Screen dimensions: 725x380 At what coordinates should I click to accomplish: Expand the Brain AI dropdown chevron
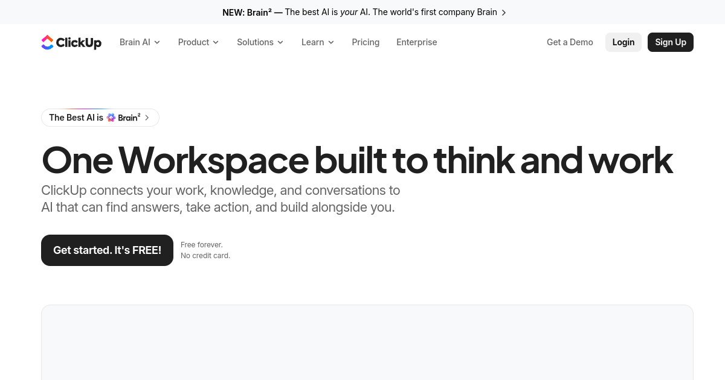[157, 42]
